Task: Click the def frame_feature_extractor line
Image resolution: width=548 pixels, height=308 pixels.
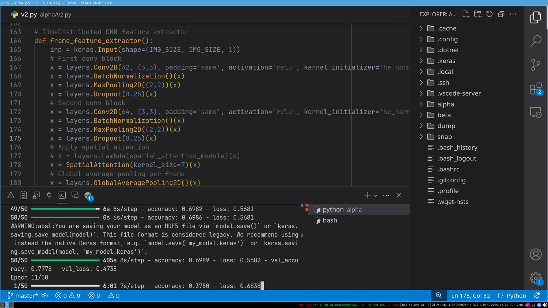Action: pos(94,41)
